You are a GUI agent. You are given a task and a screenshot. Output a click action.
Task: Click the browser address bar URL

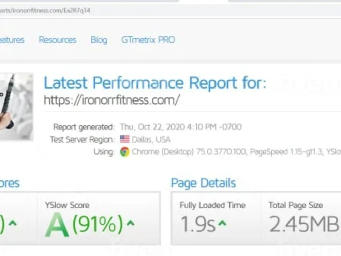coord(45,10)
